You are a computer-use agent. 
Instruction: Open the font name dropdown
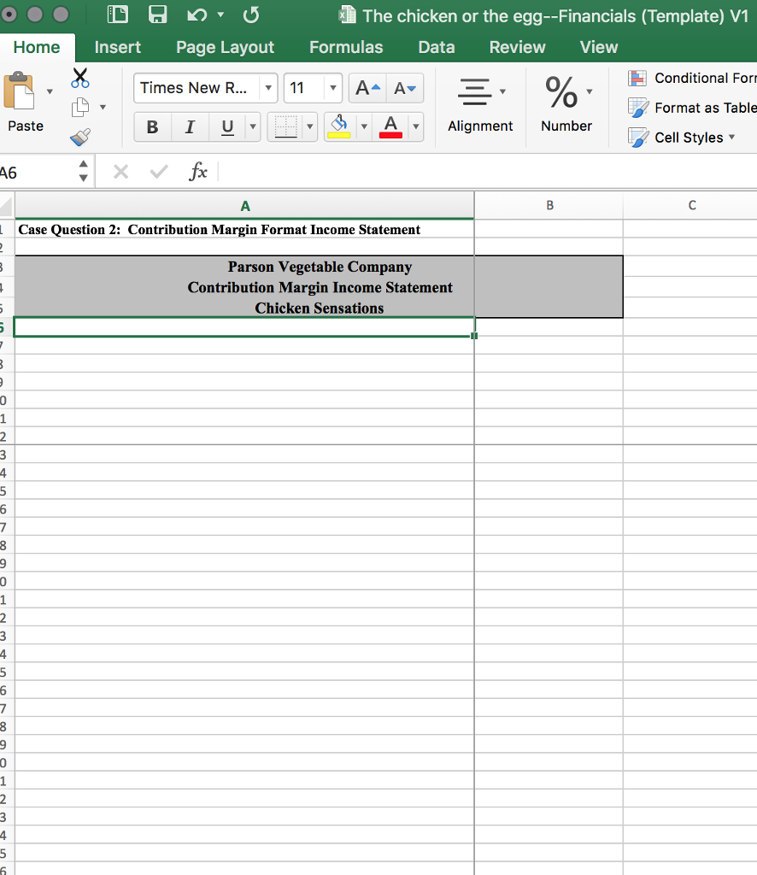click(268, 88)
